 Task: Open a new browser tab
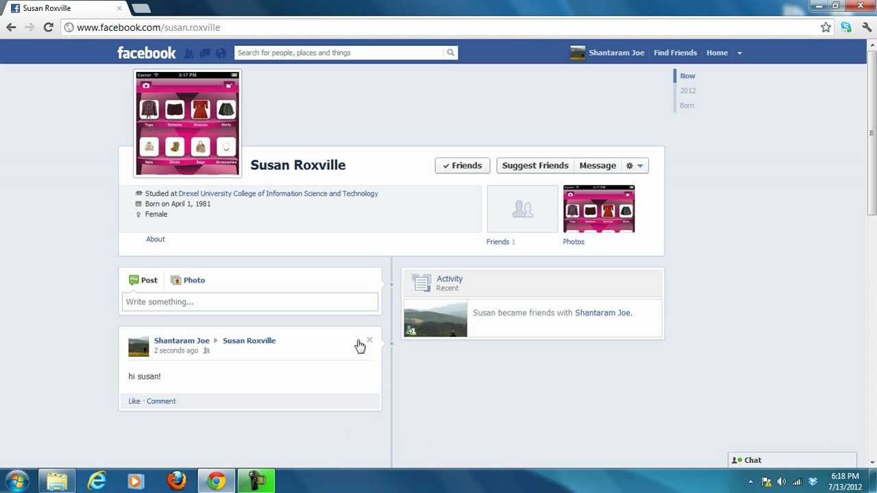pyautogui.click(x=140, y=8)
